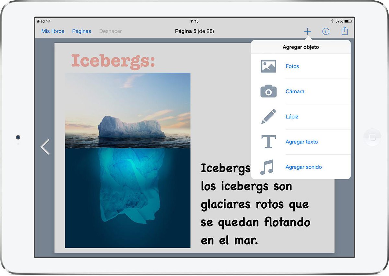Image resolution: width=389 pixels, height=276 pixels.
Task: Select the iceberg photo on page
Action: coord(128,160)
